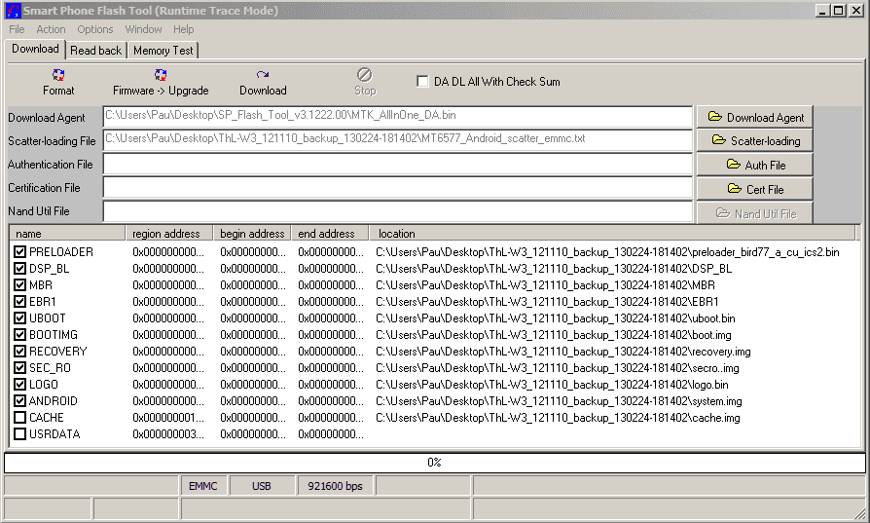Click the ...\EBR1 location path
The image size is (870, 523).
click(547, 302)
